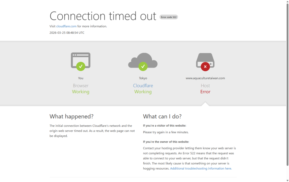Click the browser window icon
Screen dimensions: 289x182
[80, 58]
